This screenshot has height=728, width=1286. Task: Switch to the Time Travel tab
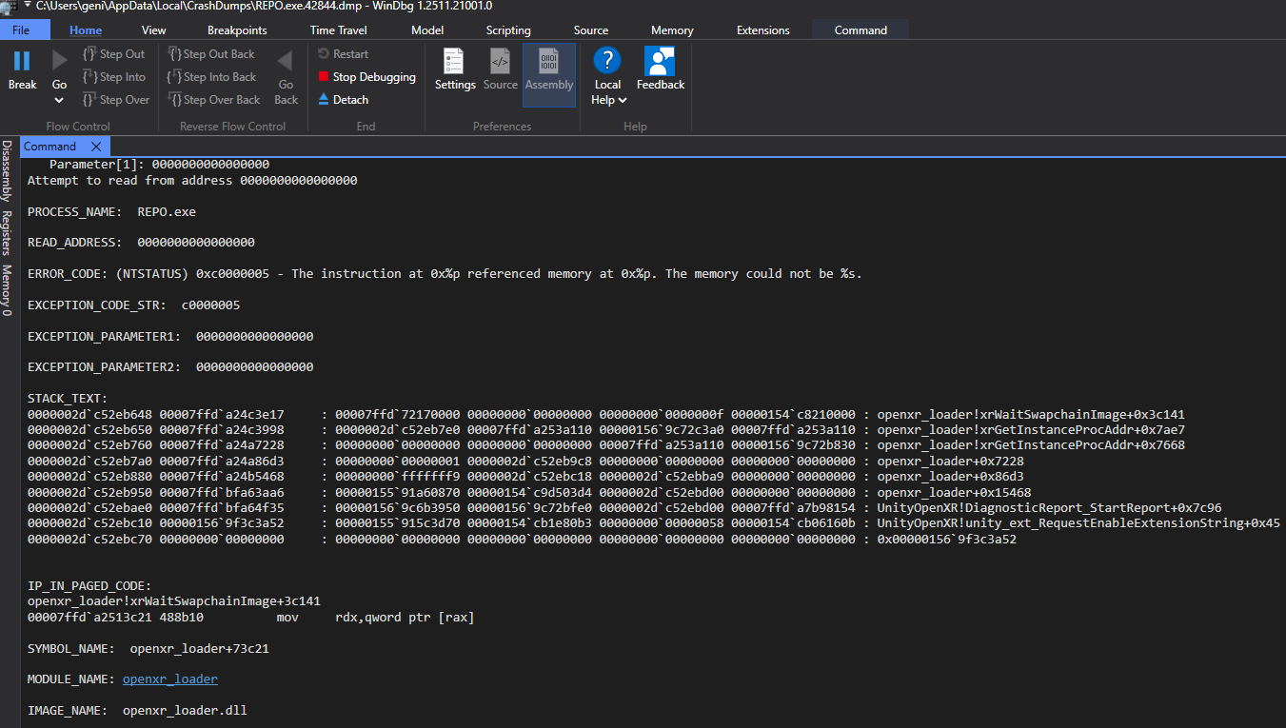(338, 30)
